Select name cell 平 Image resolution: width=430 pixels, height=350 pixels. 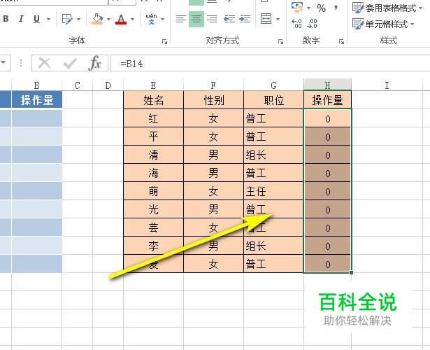coord(154,136)
